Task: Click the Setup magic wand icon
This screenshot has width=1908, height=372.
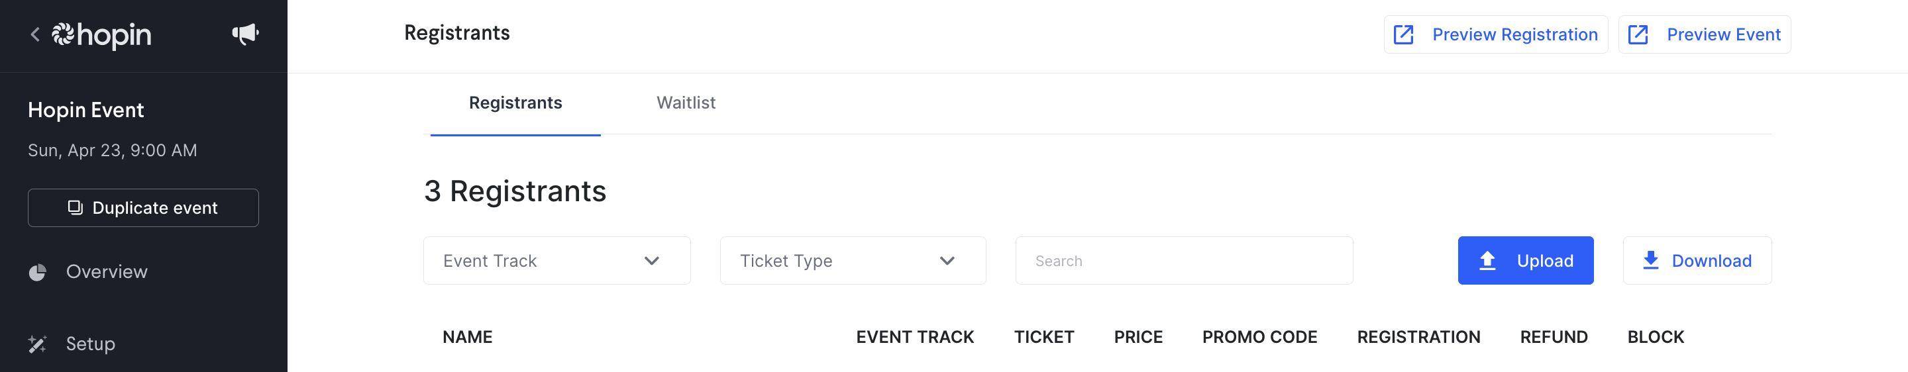Action: point(38,344)
